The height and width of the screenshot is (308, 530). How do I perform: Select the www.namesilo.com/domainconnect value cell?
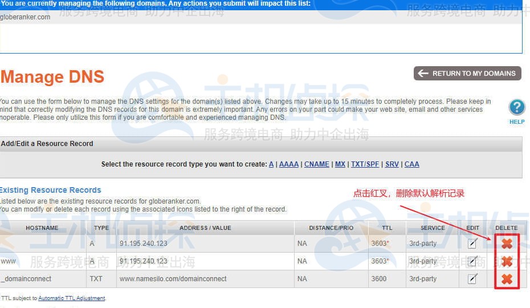[205, 279]
